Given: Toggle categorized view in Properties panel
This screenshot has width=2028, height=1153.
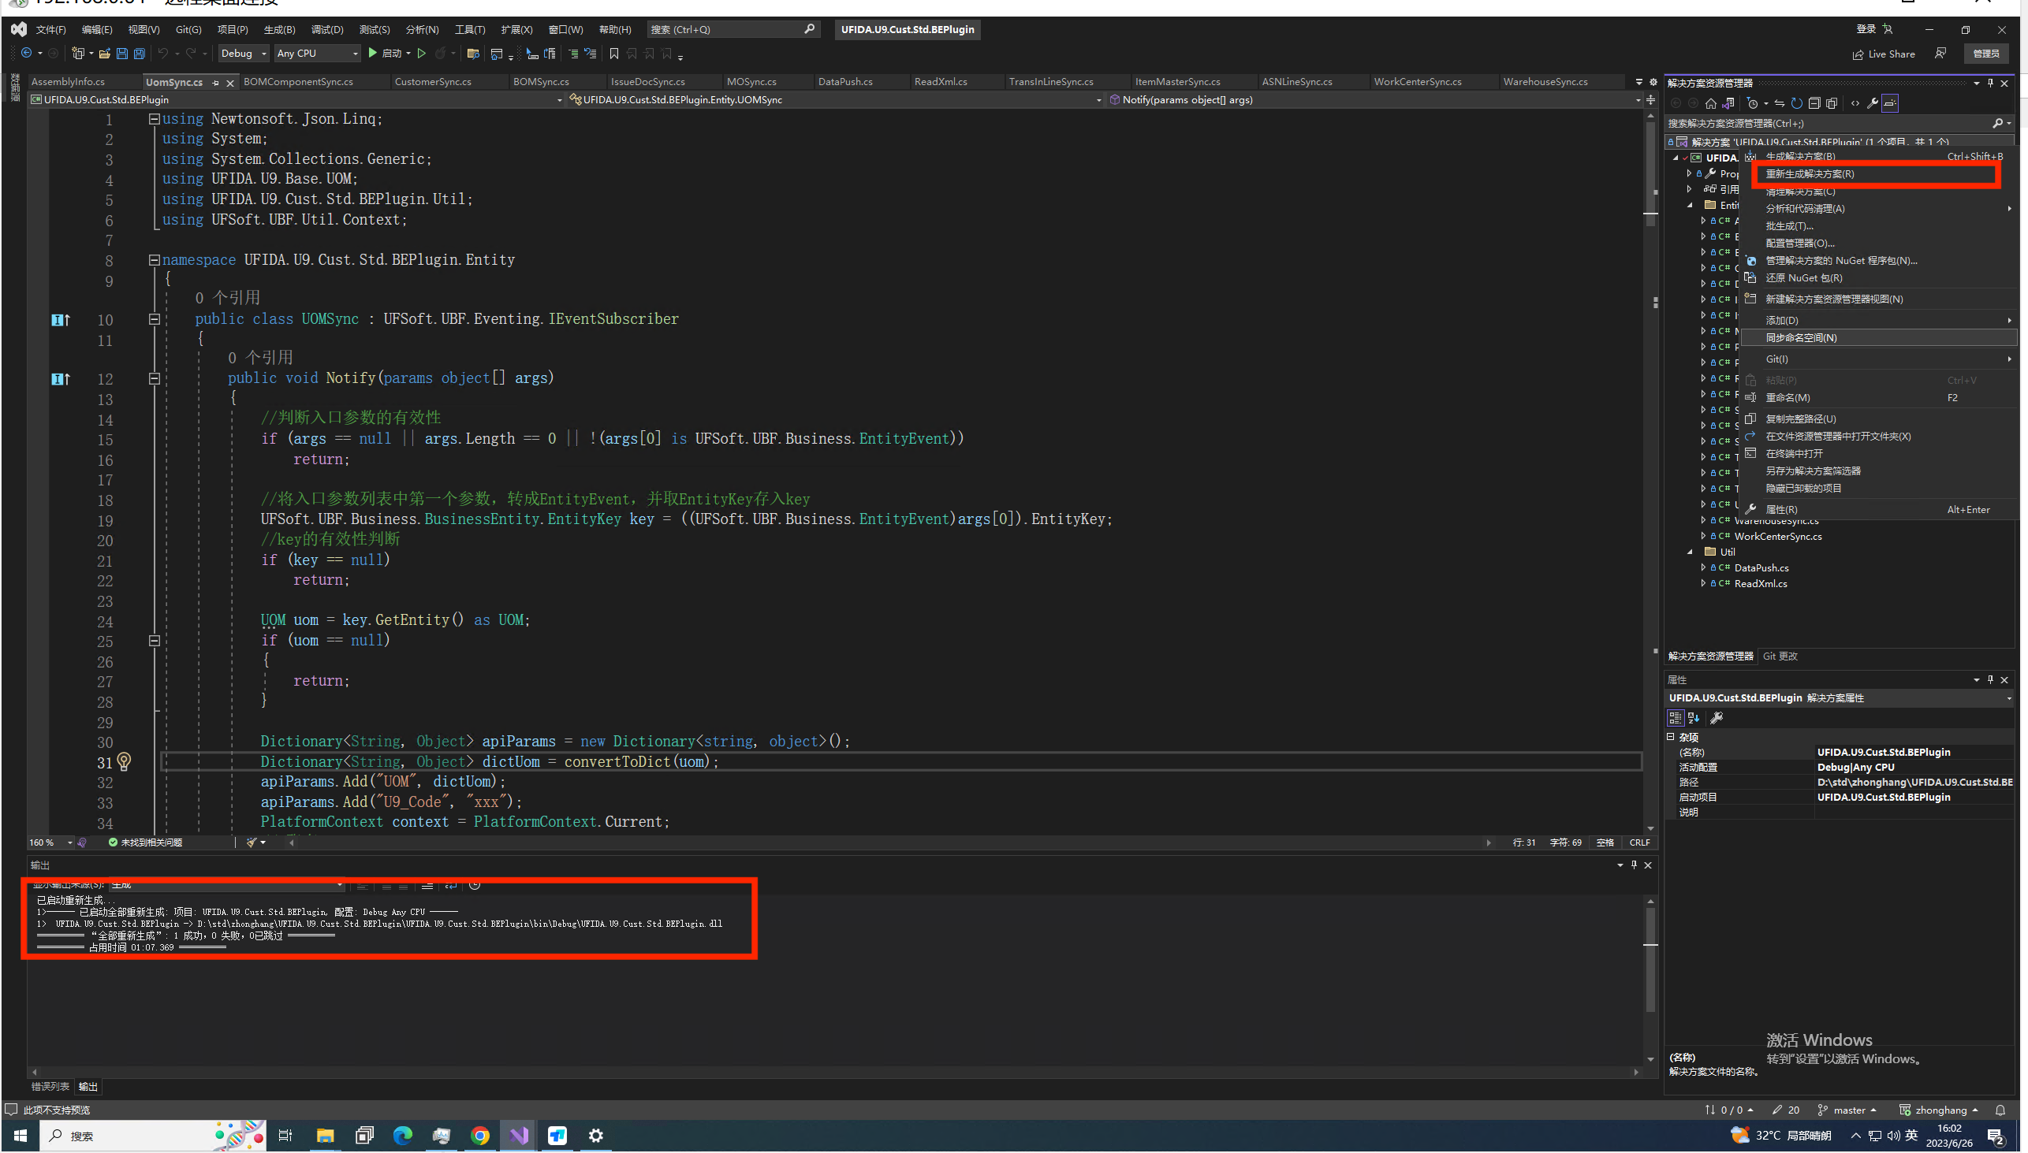Looking at the screenshot, I should tap(1675, 718).
